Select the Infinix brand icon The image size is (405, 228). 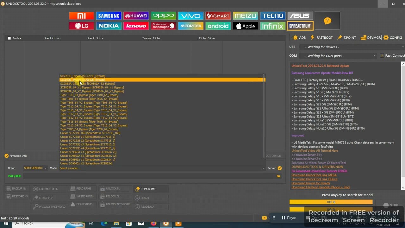pyautogui.click(x=272, y=26)
